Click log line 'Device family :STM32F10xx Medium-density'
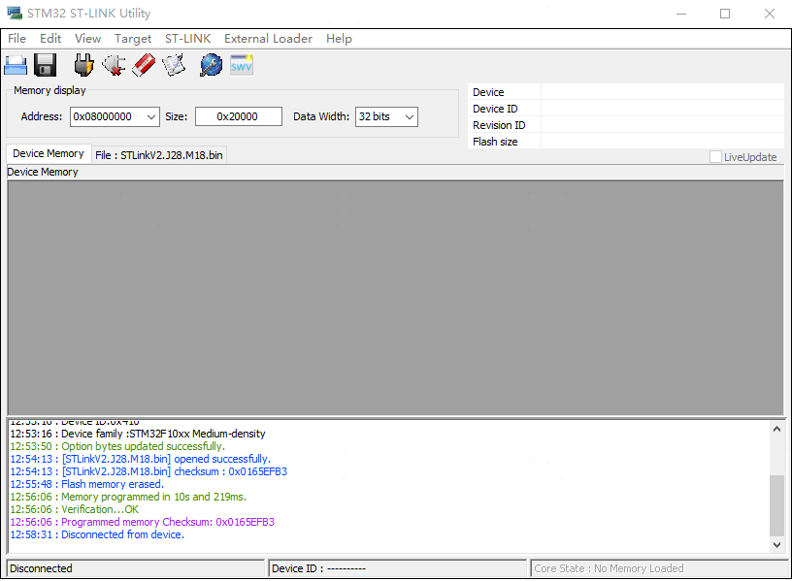 tap(138, 434)
